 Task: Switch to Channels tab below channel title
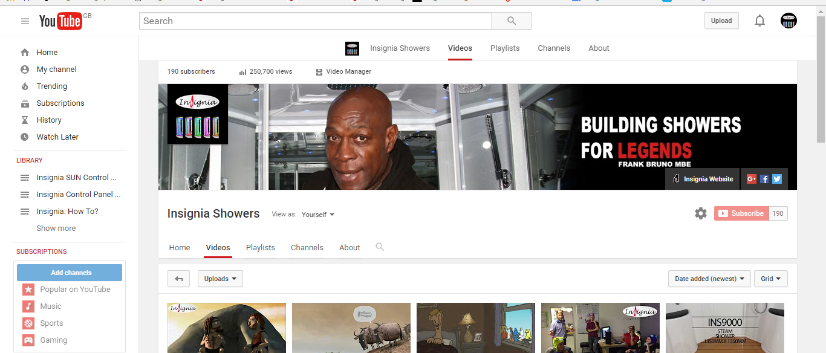click(x=307, y=247)
